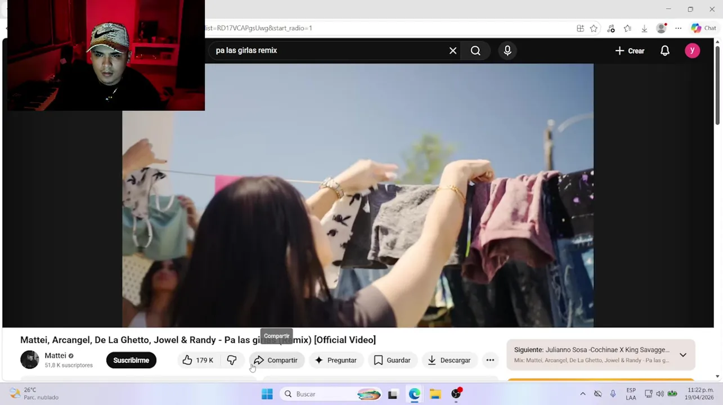Open Edge downloads icon

644,28
